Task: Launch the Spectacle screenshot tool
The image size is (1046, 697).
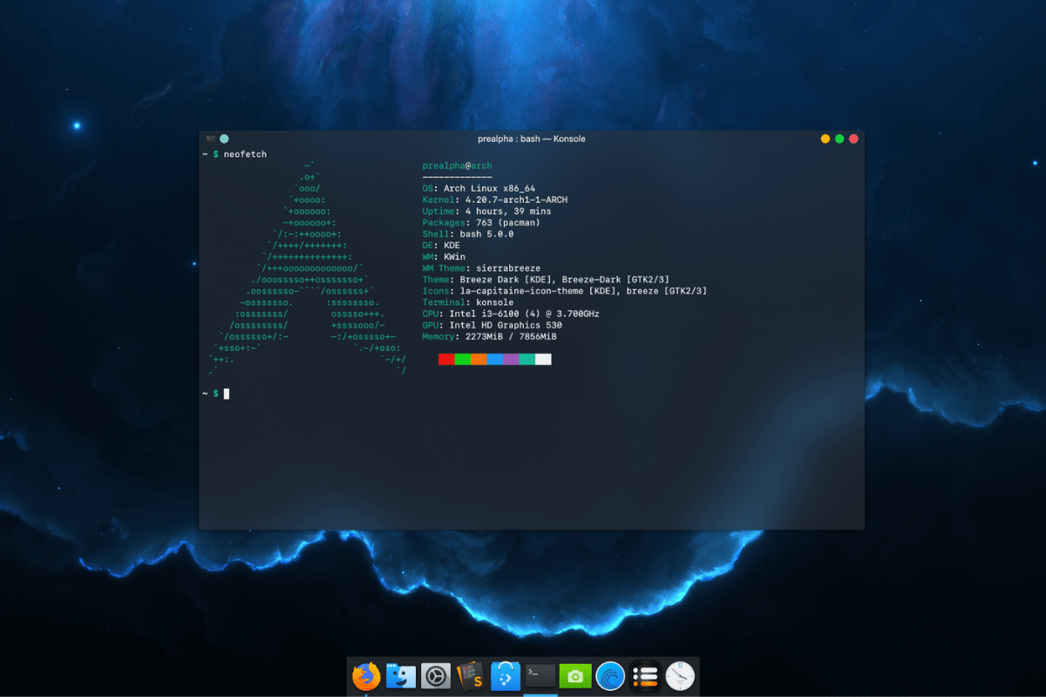Action: pyautogui.click(x=574, y=675)
